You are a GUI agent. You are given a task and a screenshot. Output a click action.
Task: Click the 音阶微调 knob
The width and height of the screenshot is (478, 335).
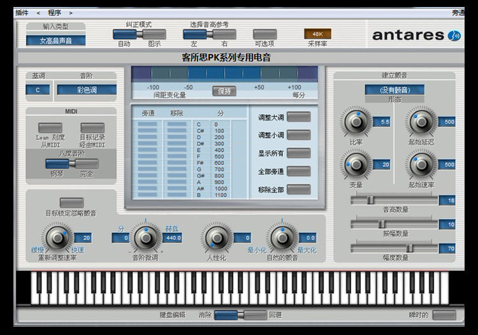(x=146, y=238)
